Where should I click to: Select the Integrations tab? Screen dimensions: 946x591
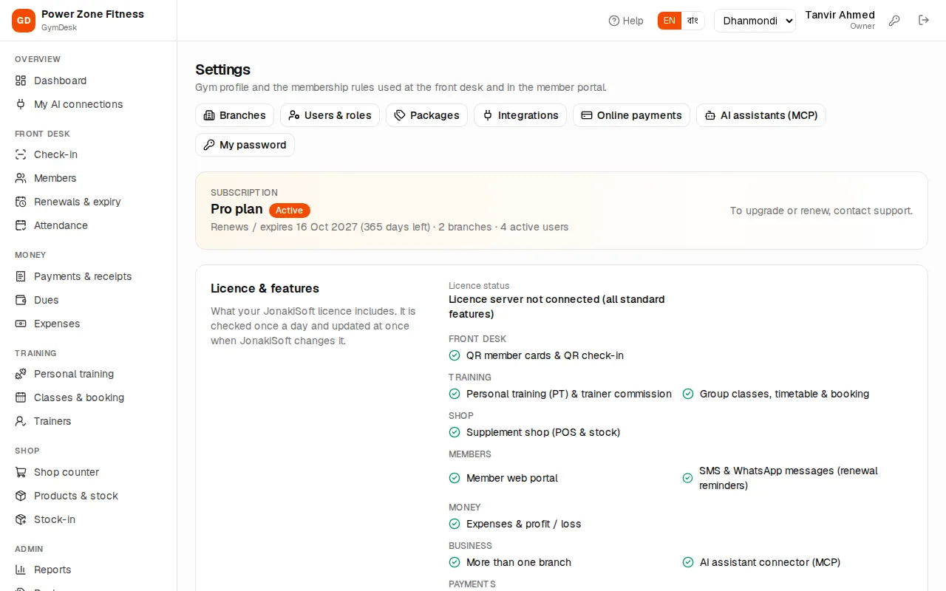[520, 115]
